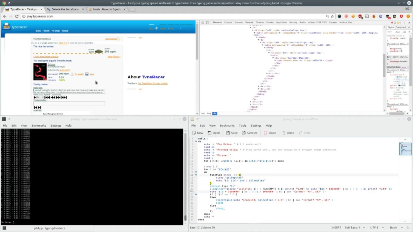Reload the TypeRacer page in Chrome
This screenshot has width=413, height=232.
pyautogui.click(x=17, y=16)
